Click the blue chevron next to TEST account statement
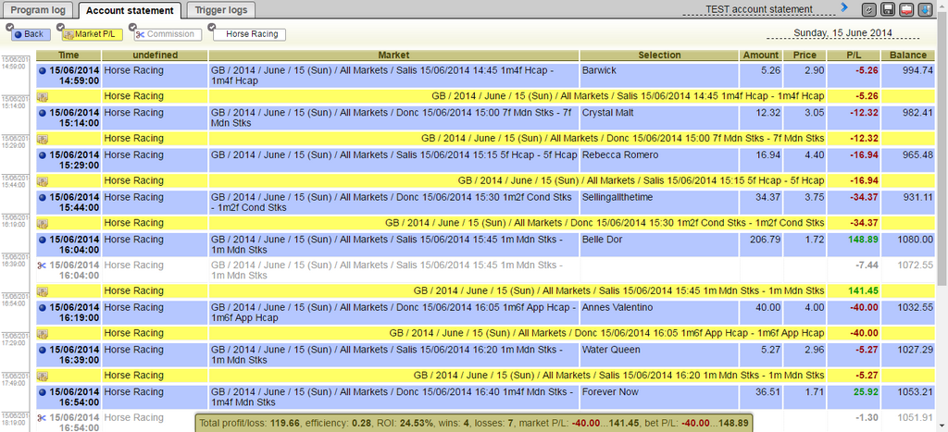Image resolution: width=948 pixels, height=432 pixels. (844, 7)
